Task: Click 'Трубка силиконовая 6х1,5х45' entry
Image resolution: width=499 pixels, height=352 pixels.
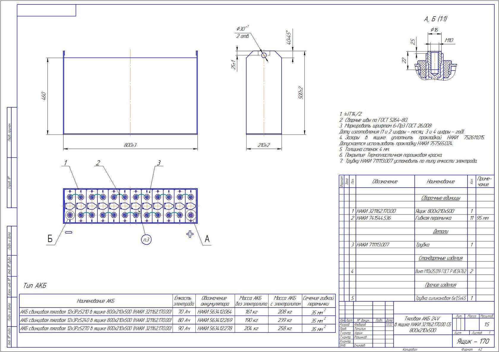Action: [441, 298]
